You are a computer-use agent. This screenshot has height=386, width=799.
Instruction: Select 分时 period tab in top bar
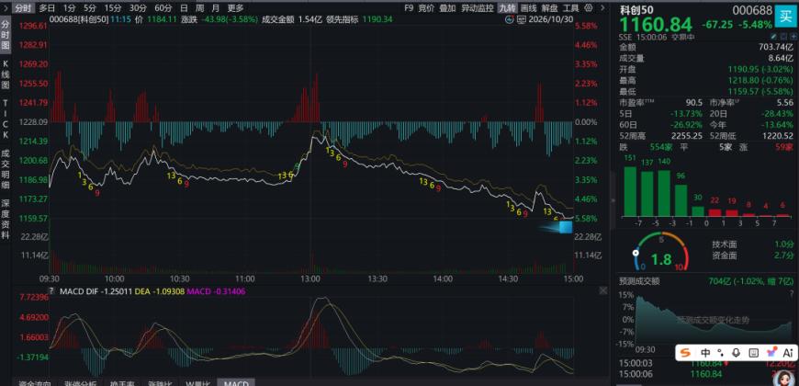tap(22, 8)
